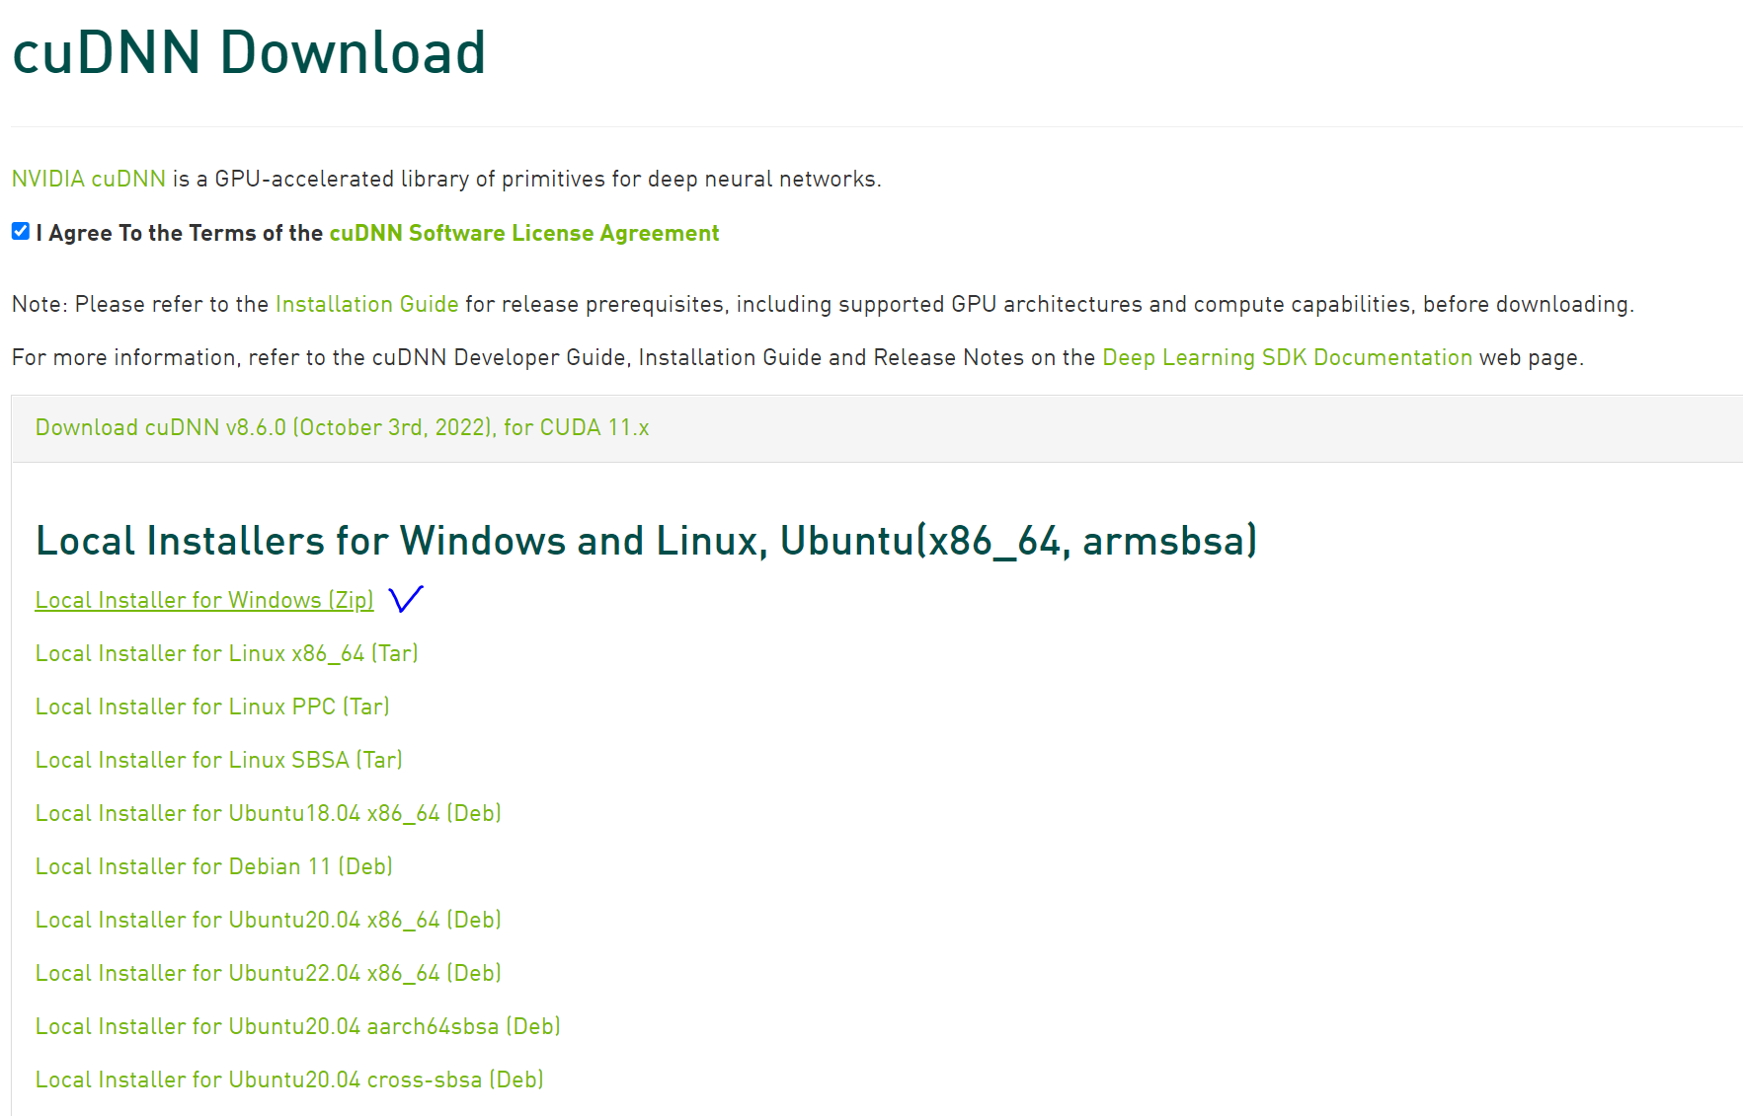Open the Installation Guide link
Screen dimensions: 1743x1116
pyautogui.click(x=366, y=304)
